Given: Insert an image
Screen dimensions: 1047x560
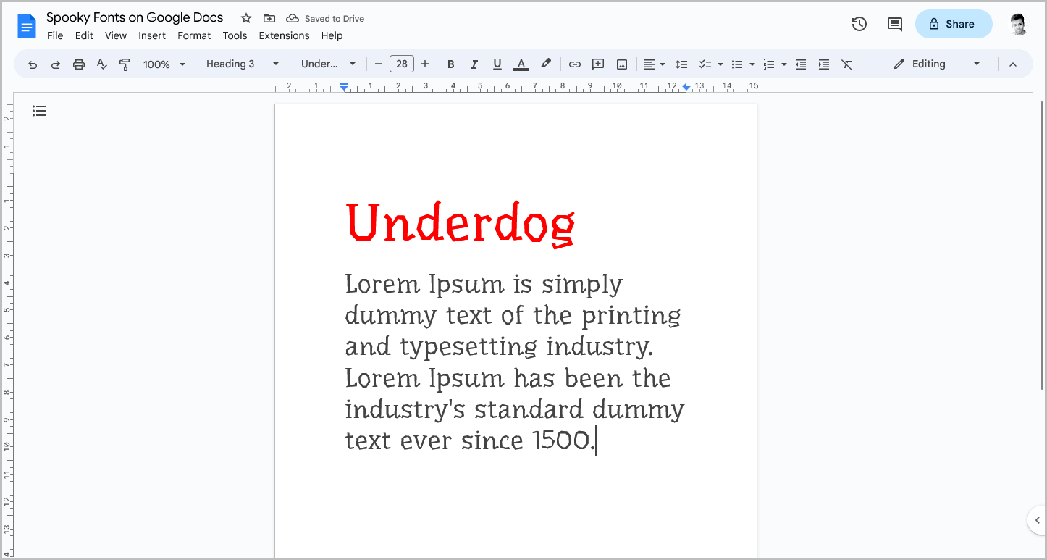Looking at the screenshot, I should (621, 64).
